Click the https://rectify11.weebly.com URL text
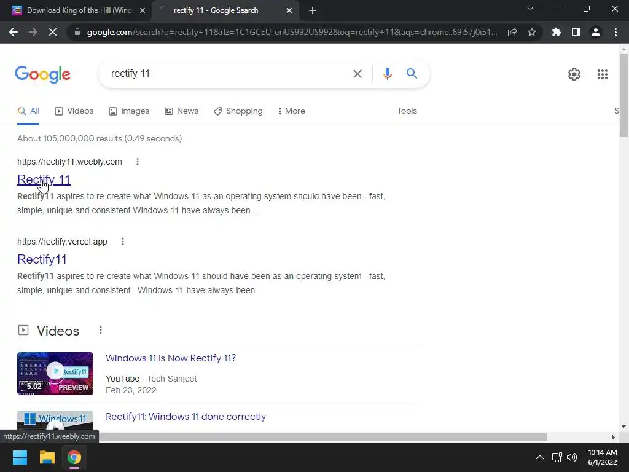 (x=69, y=162)
